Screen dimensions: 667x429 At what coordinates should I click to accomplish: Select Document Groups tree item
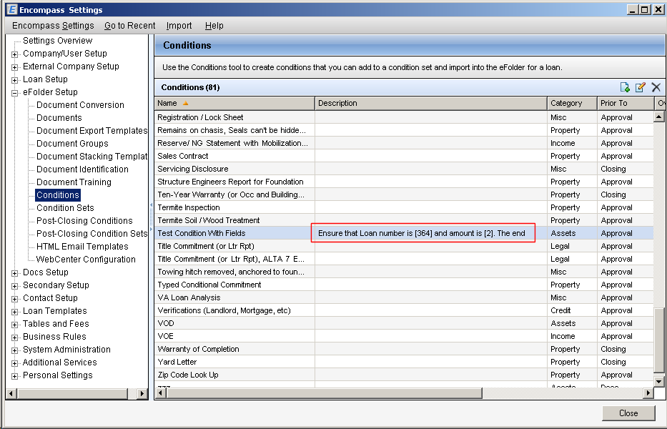72,144
